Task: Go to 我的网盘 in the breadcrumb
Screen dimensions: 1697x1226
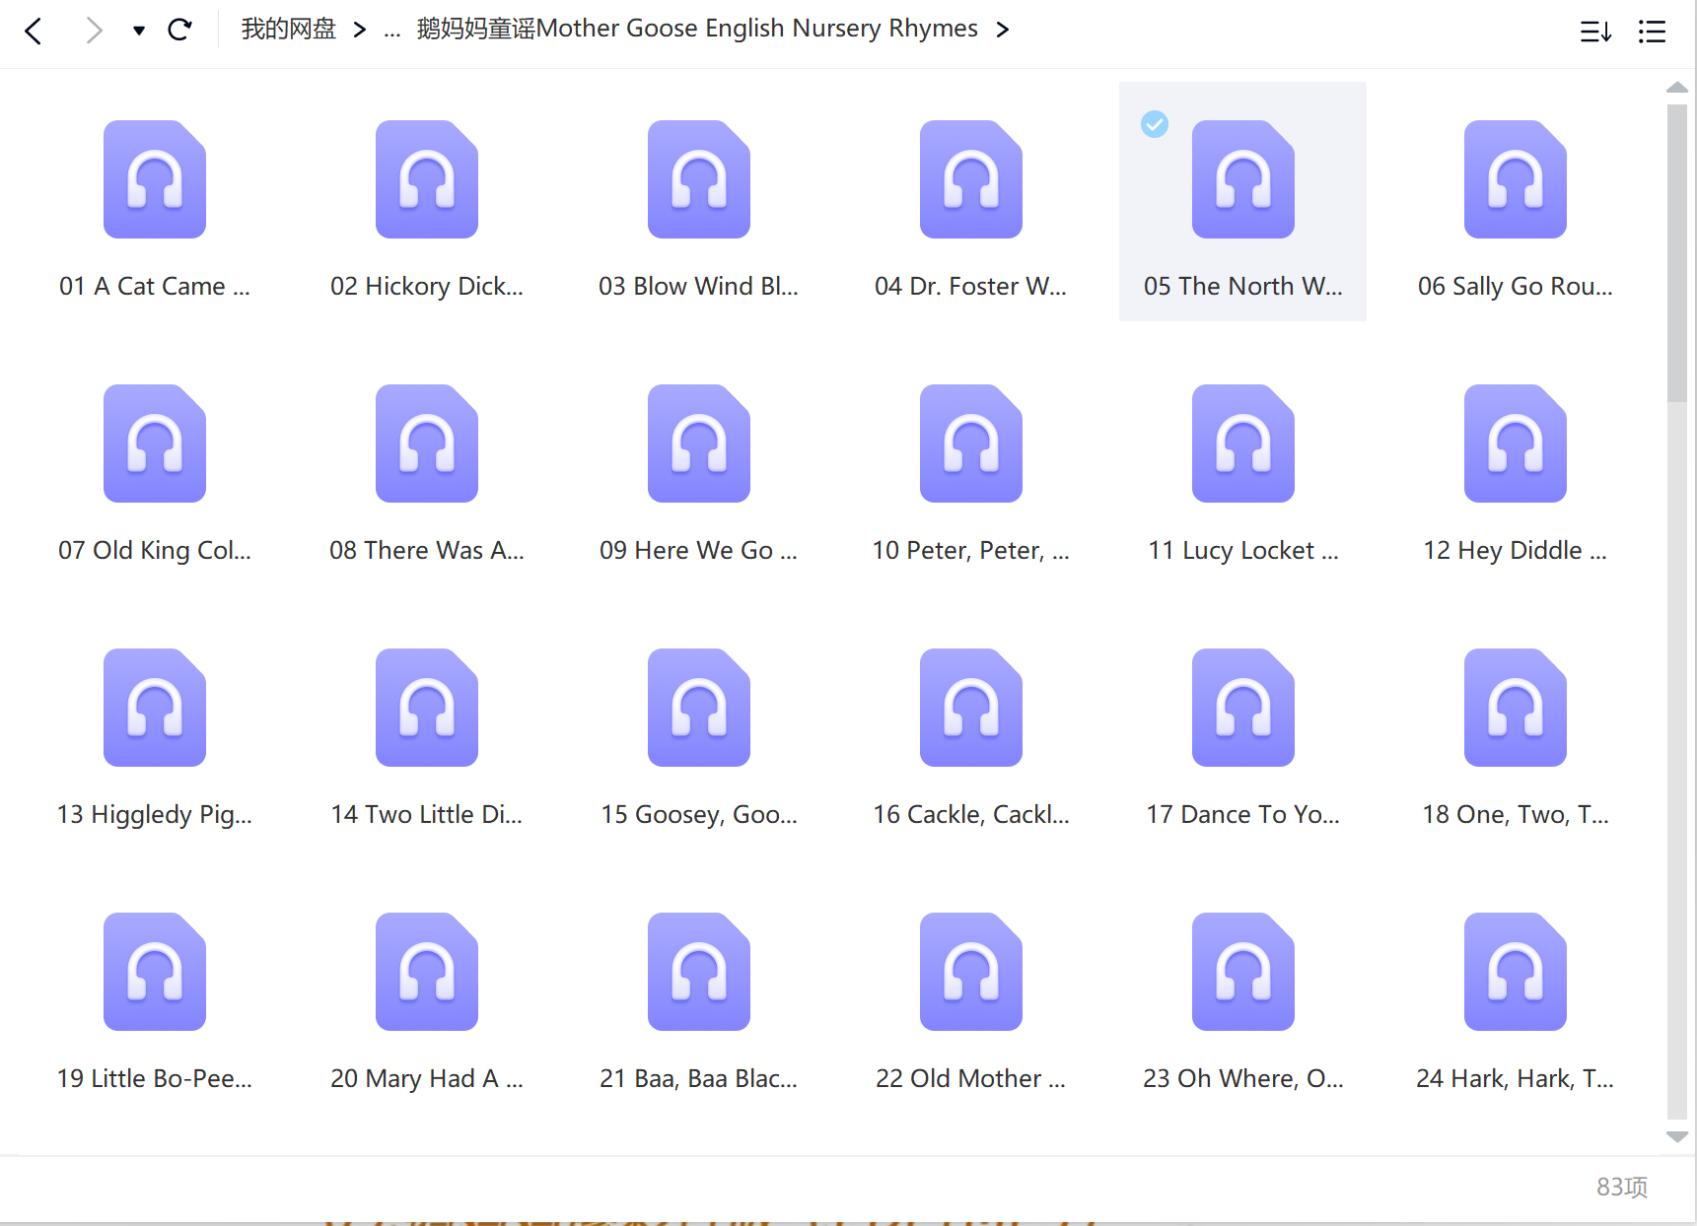Action: coord(288,30)
